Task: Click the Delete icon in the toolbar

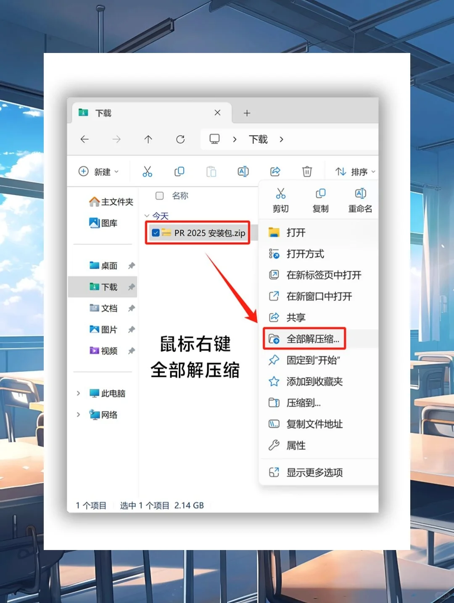Action: coord(307,171)
